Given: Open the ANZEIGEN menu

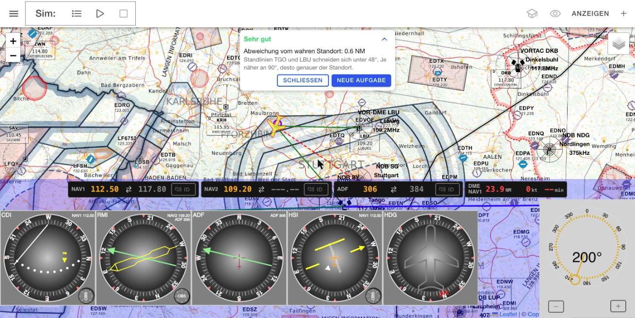Looking at the screenshot, I should coord(590,14).
